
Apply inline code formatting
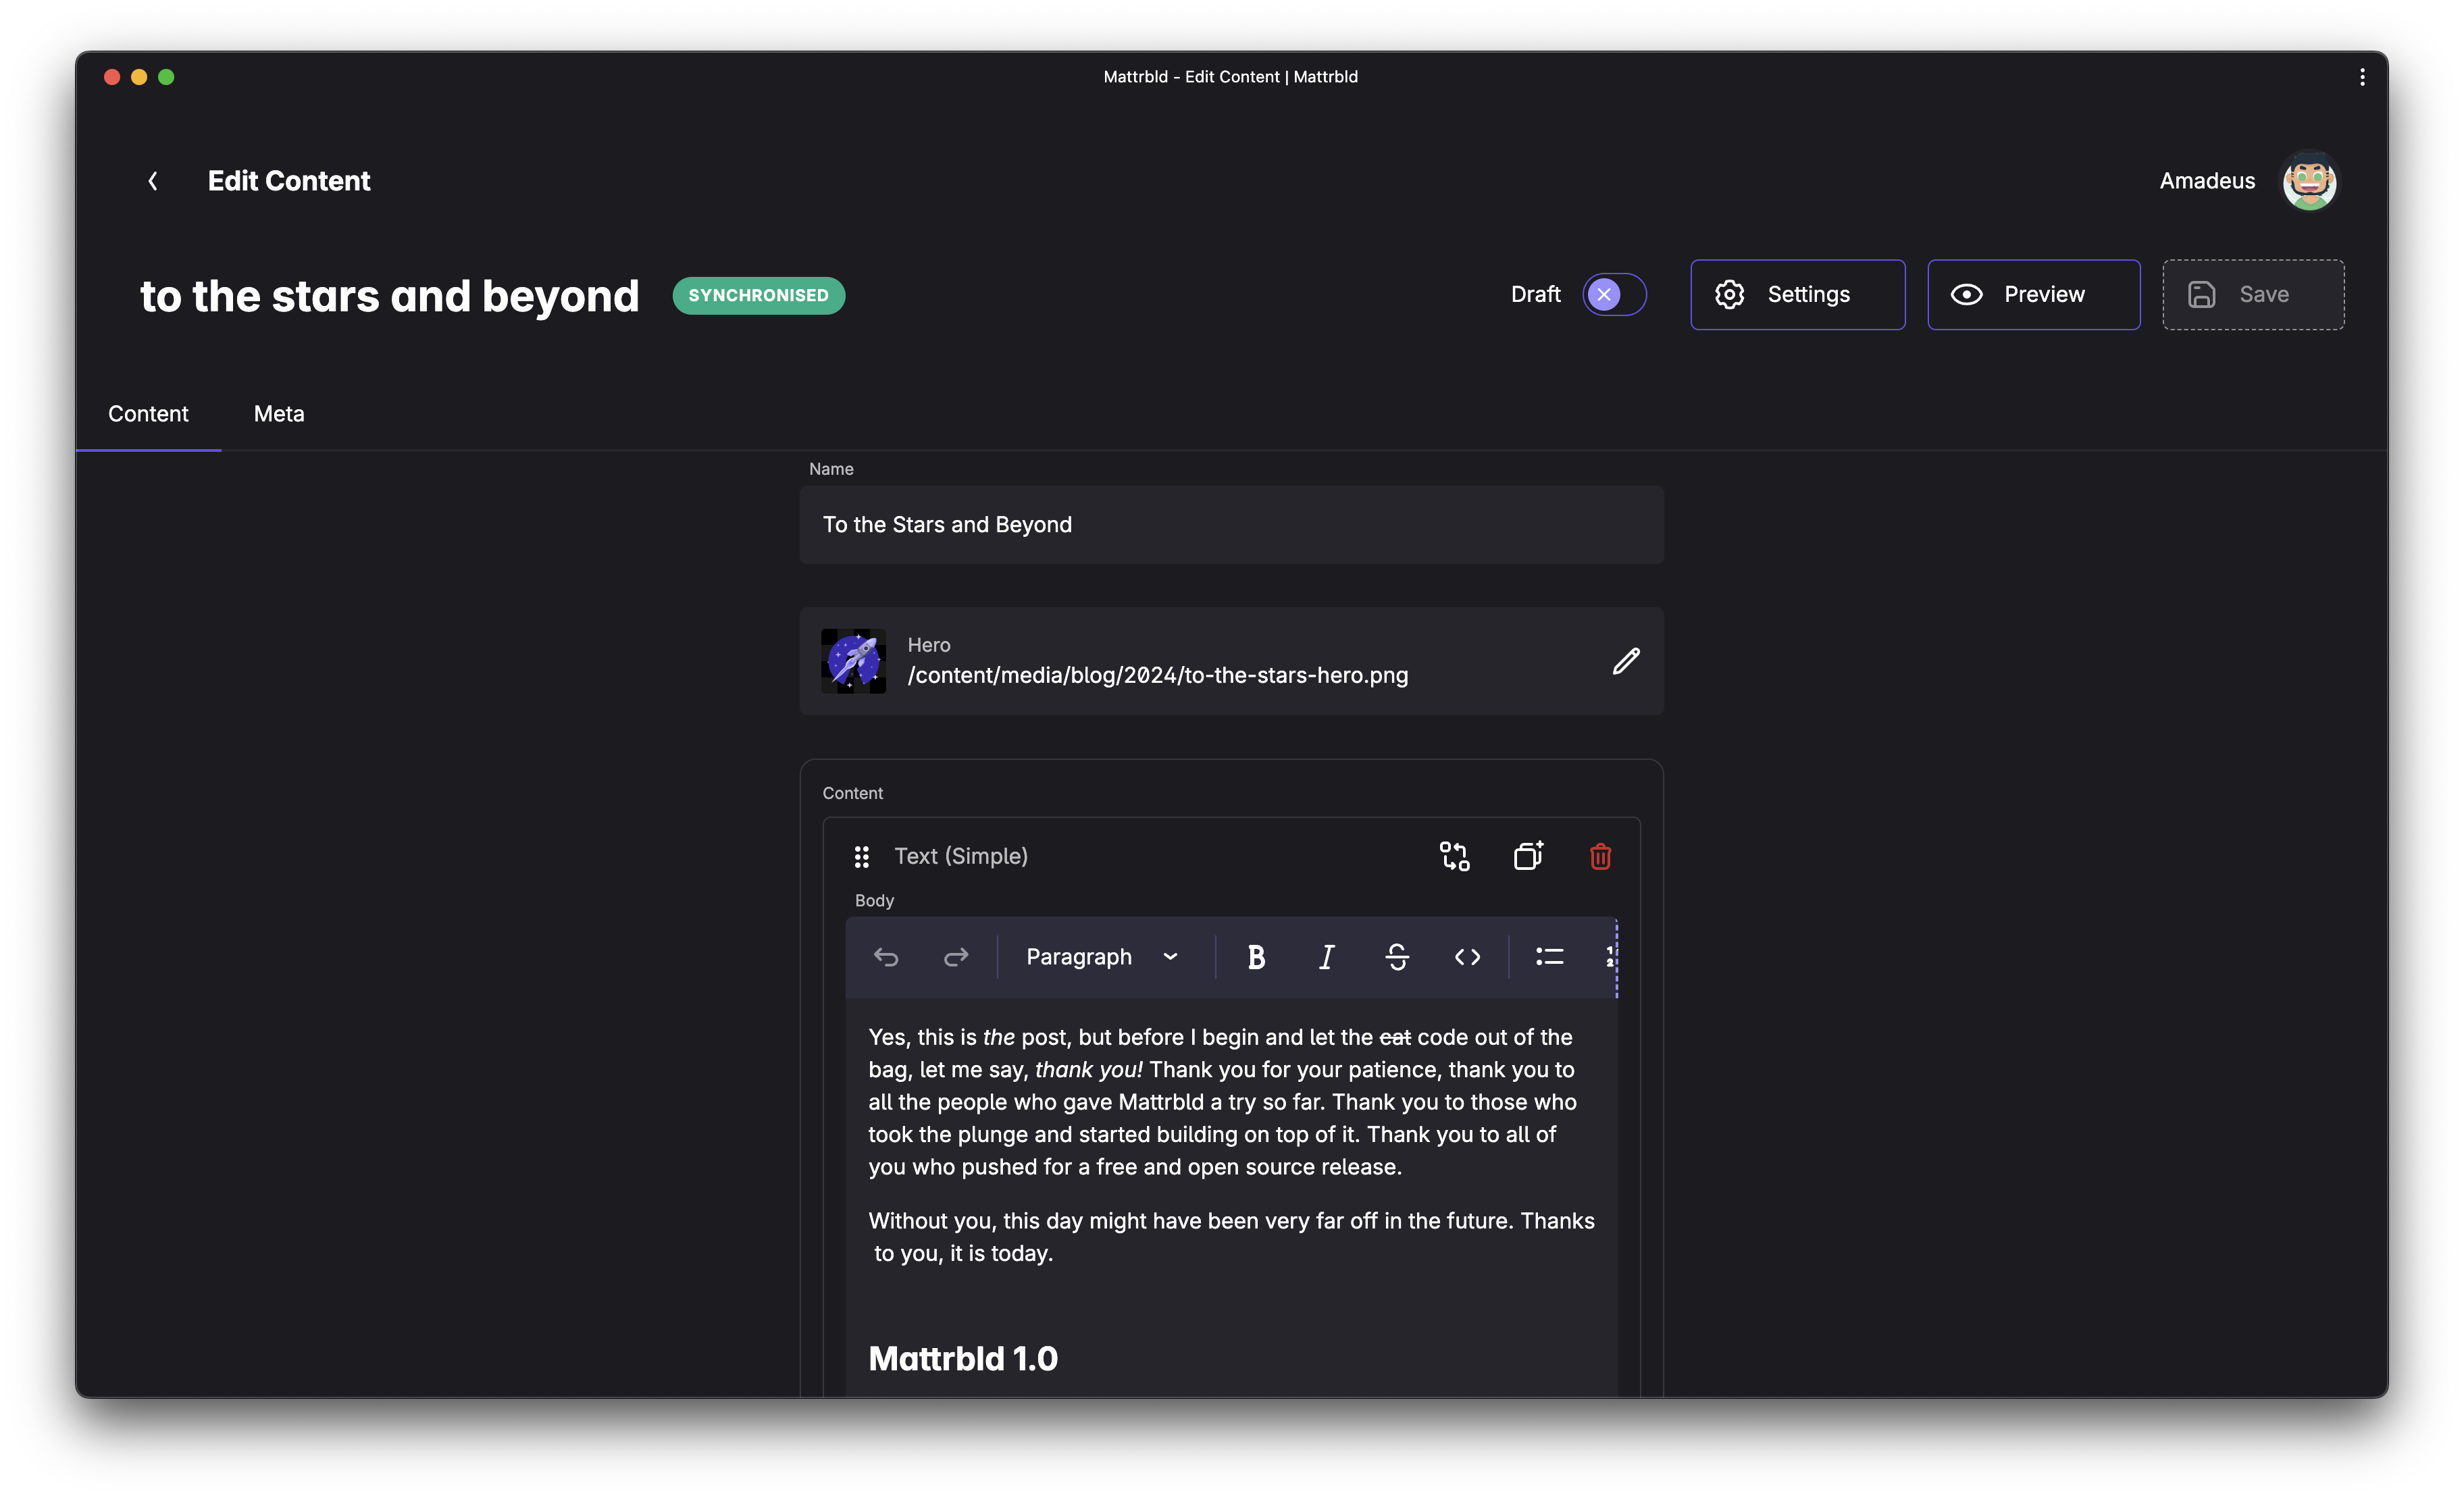point(1467,957)
